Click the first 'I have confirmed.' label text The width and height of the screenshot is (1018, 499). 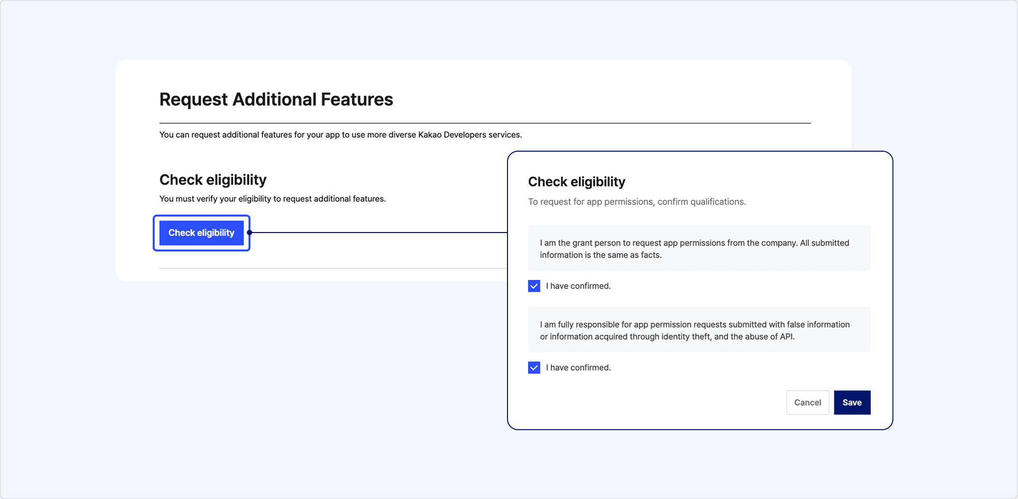pos(578,286)
